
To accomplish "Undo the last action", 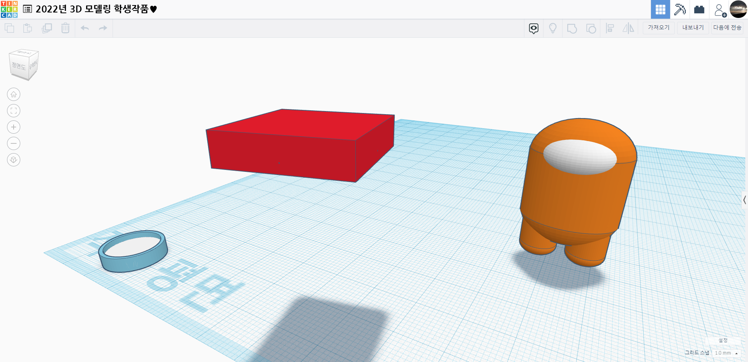I will click(85, 28).
